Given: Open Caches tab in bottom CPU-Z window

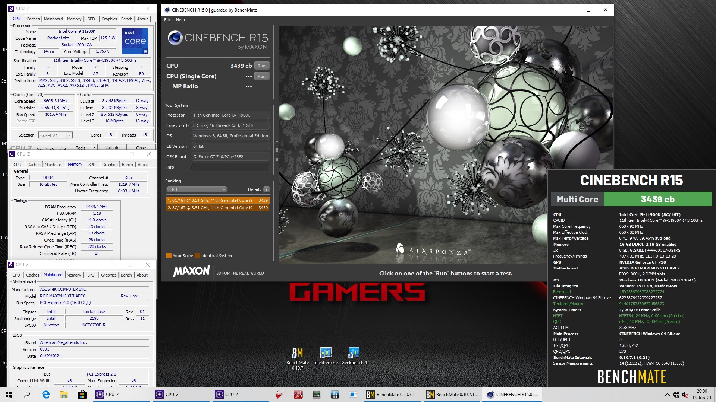Looking at the screenshot, I should click(32, 275).
